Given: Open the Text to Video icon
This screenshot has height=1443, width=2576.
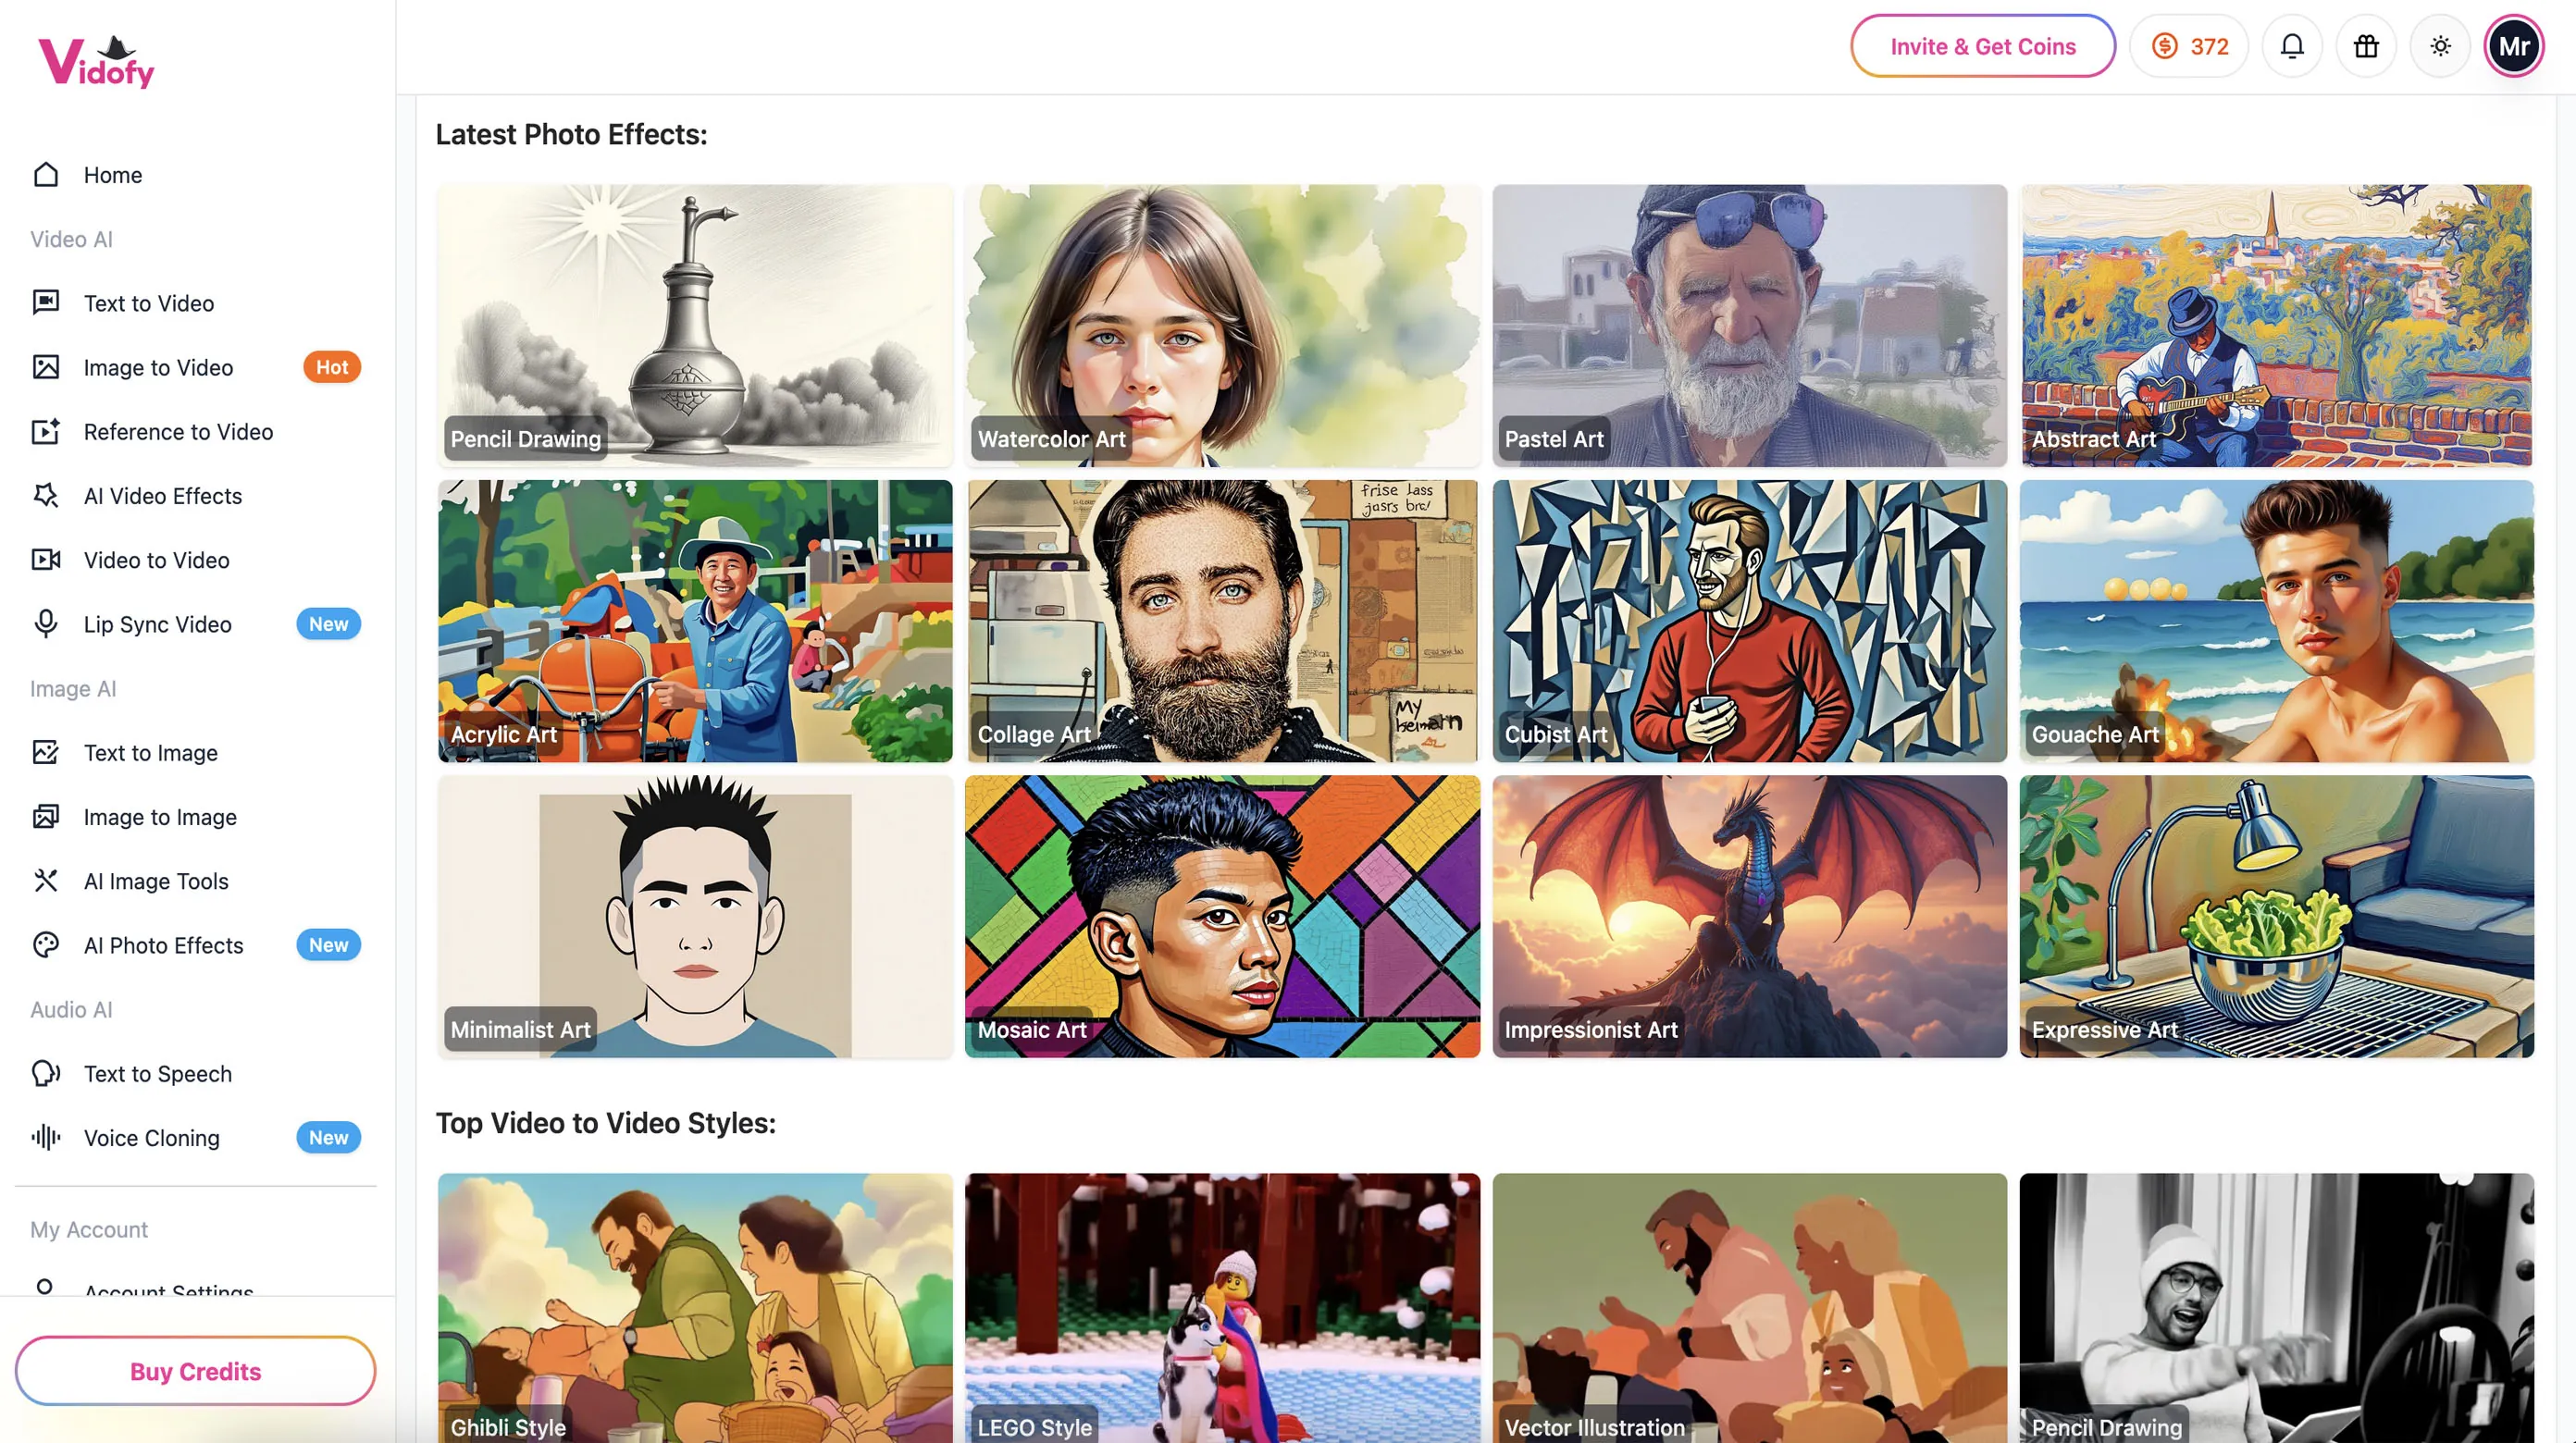Looking at the screenshot, I should click(x=46, y=303).
